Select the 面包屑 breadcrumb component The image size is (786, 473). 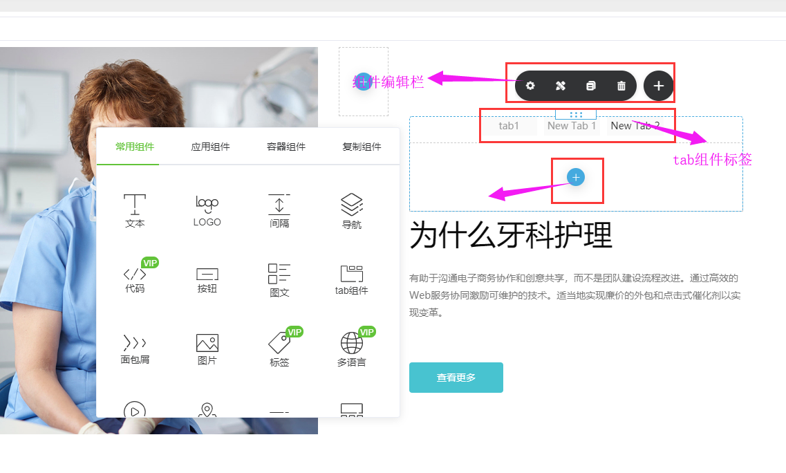tap(135, 349)
